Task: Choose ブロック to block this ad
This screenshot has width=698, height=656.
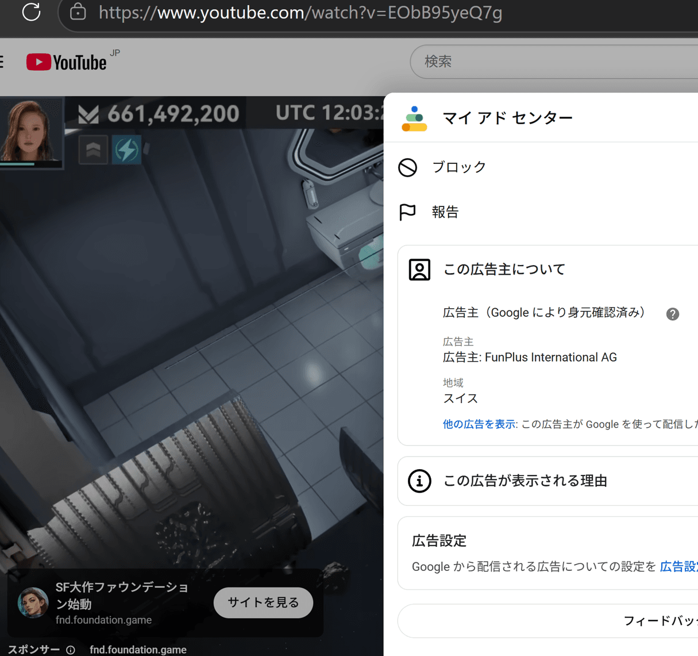Action: point(459,167)
